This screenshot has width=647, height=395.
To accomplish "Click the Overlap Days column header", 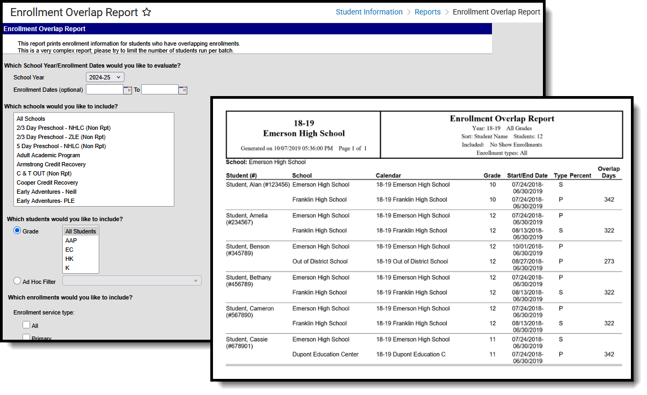I will click(608, 172).
